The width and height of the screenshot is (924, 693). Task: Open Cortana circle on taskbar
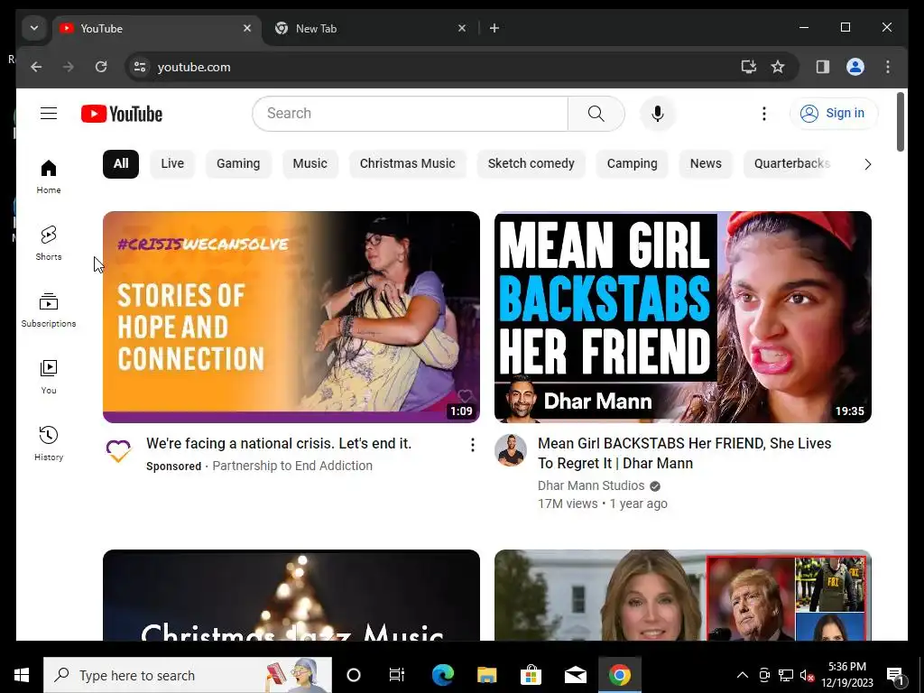(x=354, y=675)
